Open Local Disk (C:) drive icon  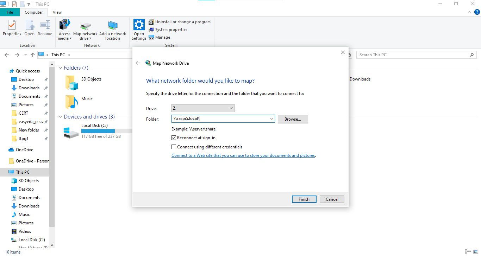tap(71, 132)
